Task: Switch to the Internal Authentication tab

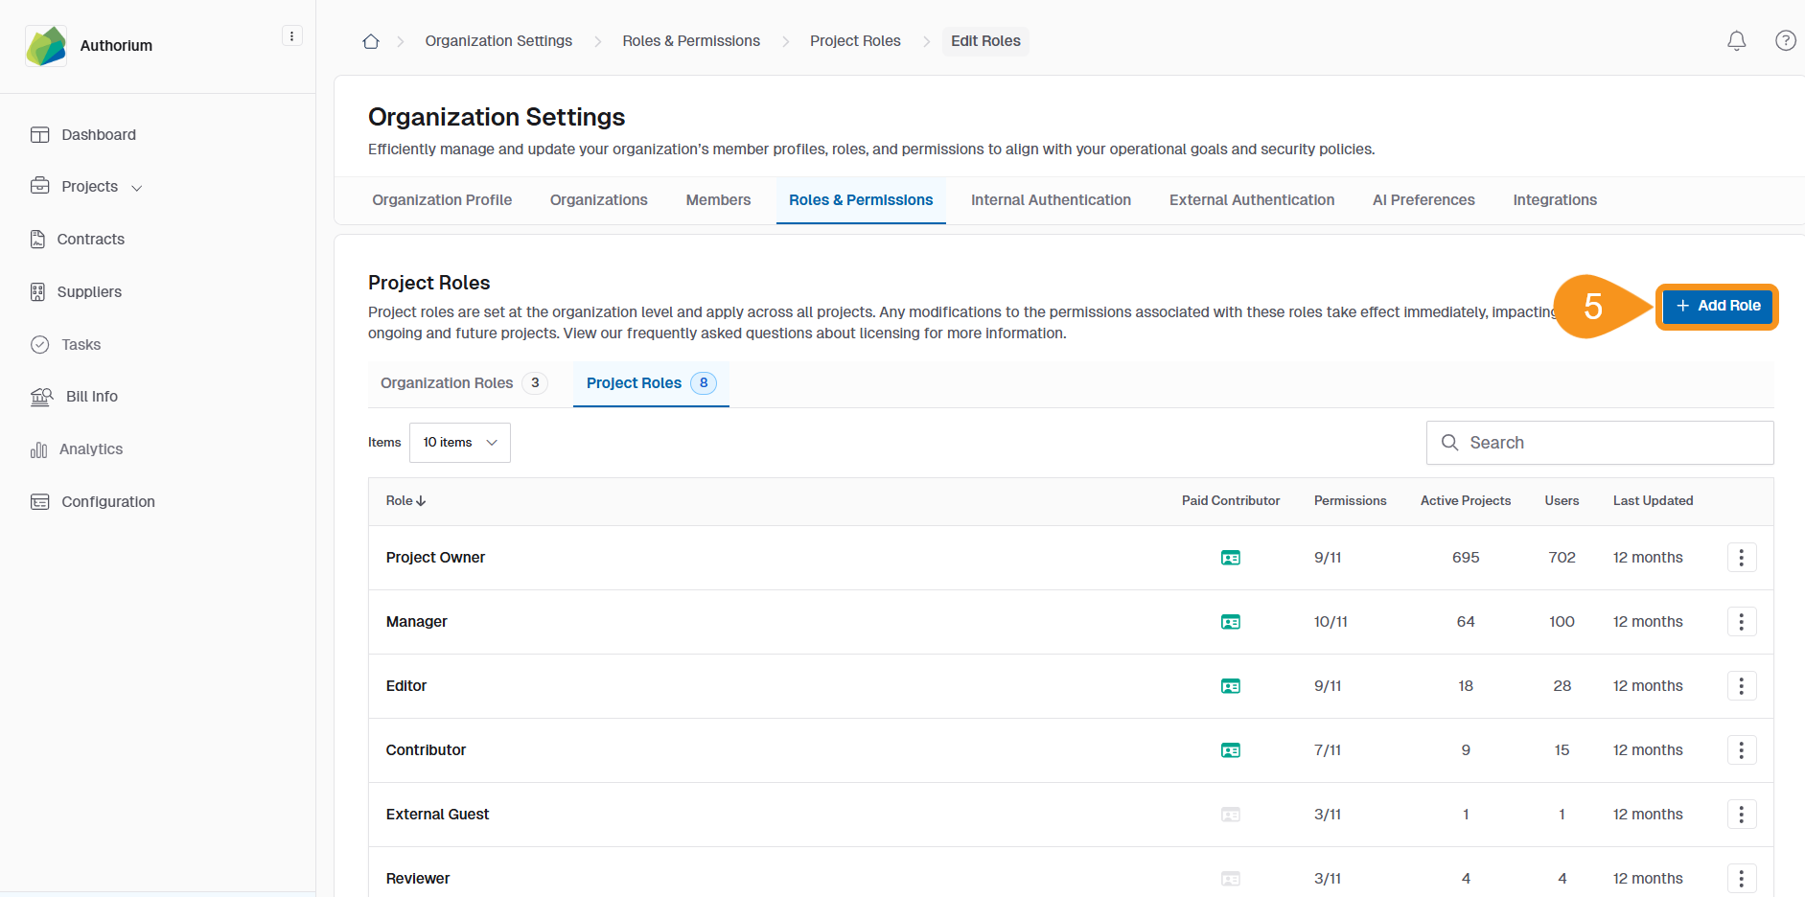Action: point(1051,199)
